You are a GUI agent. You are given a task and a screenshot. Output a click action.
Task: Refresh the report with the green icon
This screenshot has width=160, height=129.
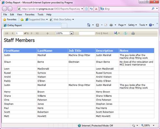coord(125,33)
